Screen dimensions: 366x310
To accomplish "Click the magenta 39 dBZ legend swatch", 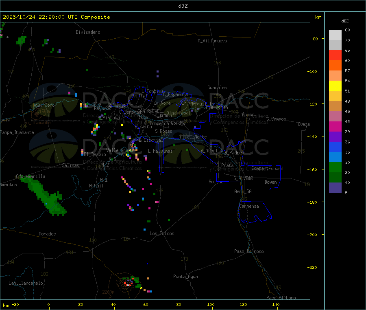I will [x=335, y=126].
